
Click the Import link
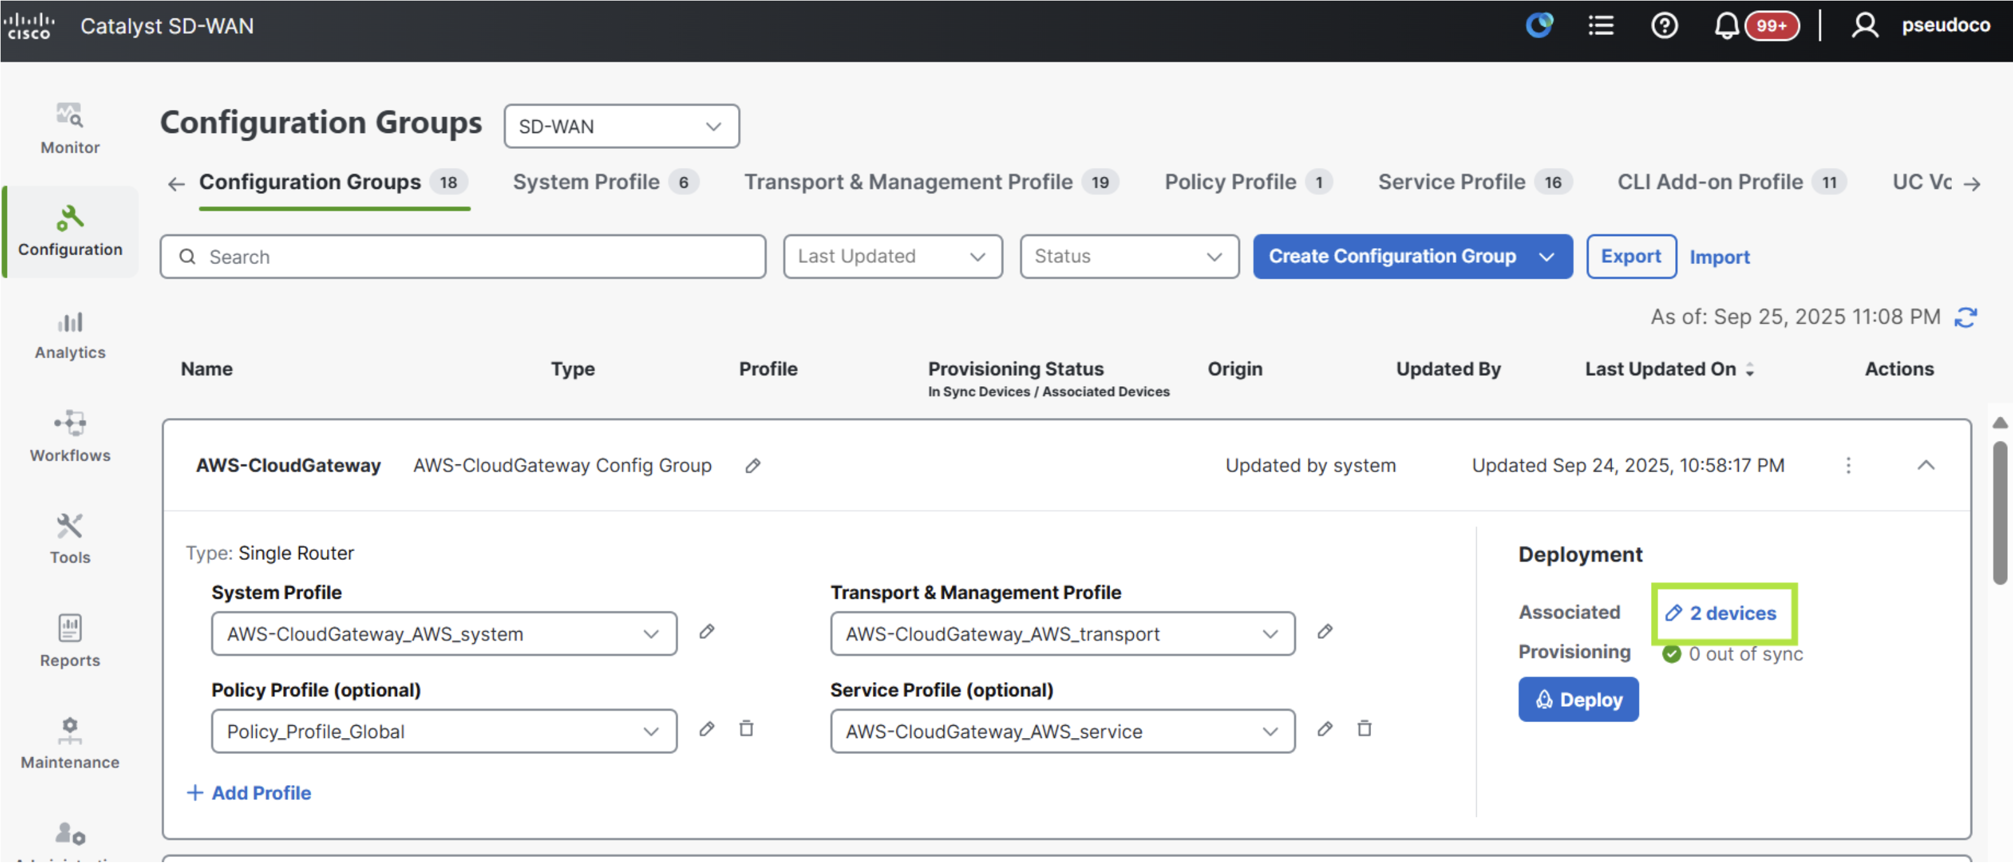[x=1719, y=257]
